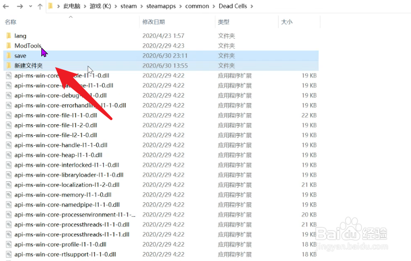Screen dimensions: 411x261
Task: Click the save folder name
Action: click(20, 55)
